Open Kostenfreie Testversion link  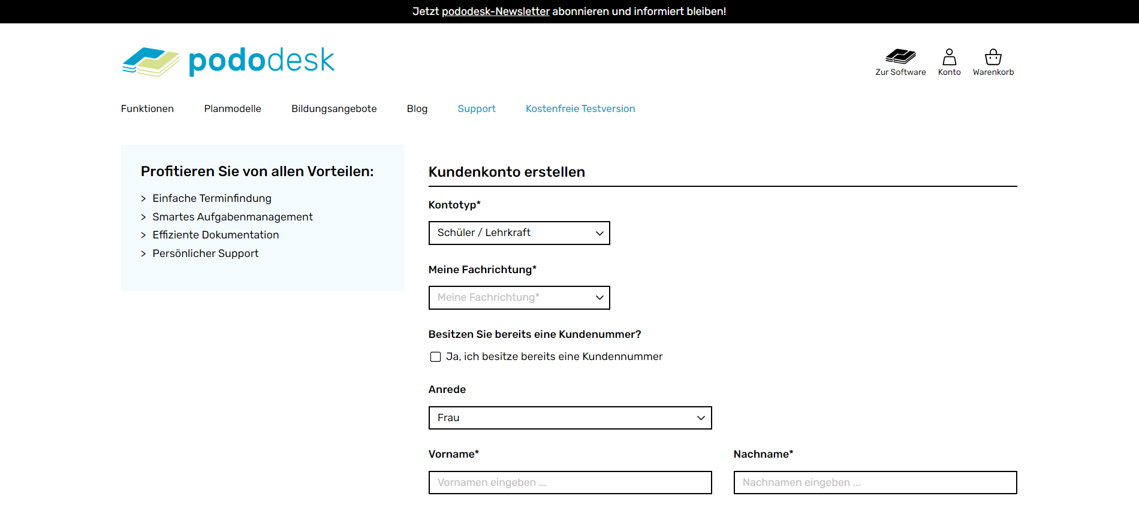[580, 108]
